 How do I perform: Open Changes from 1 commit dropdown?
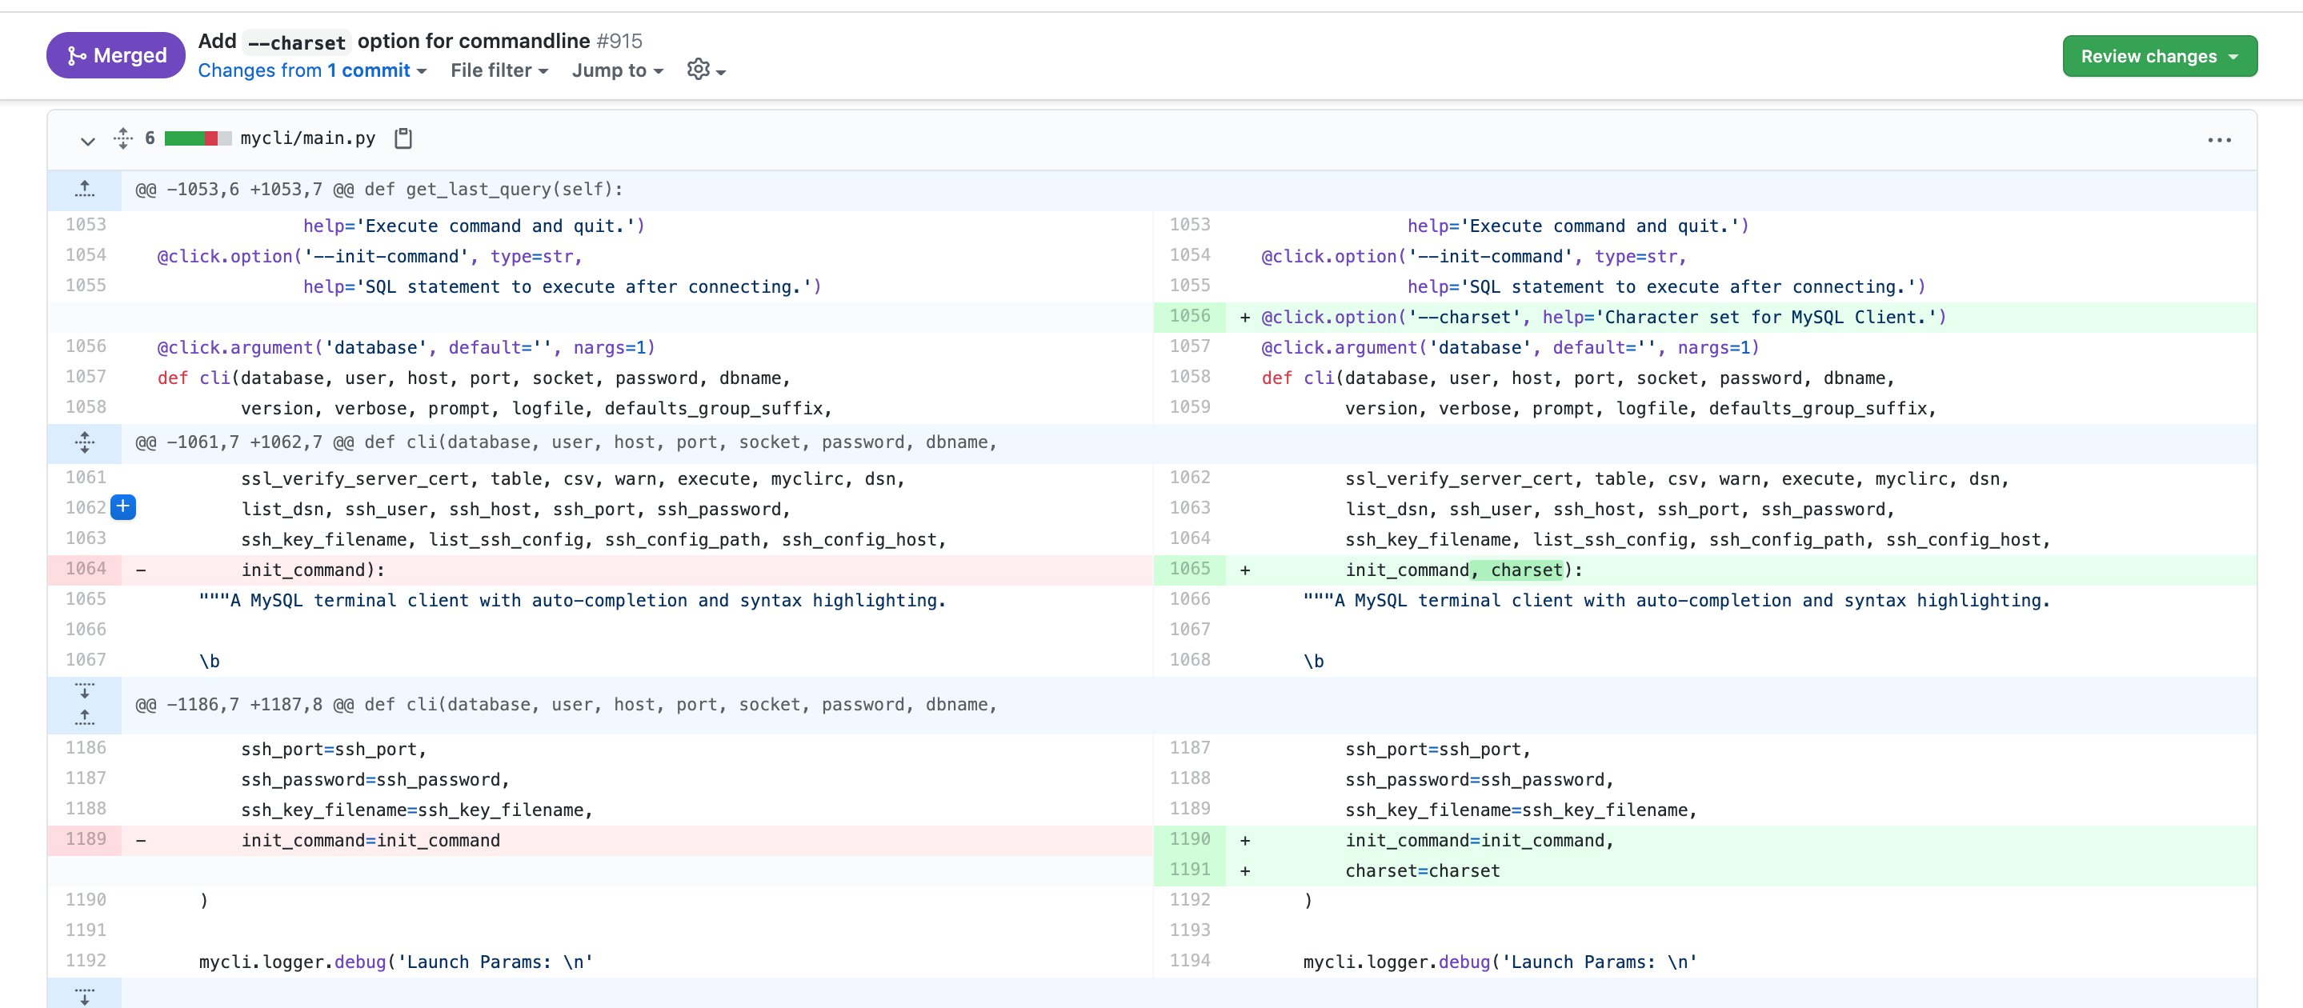coord(311,70)
